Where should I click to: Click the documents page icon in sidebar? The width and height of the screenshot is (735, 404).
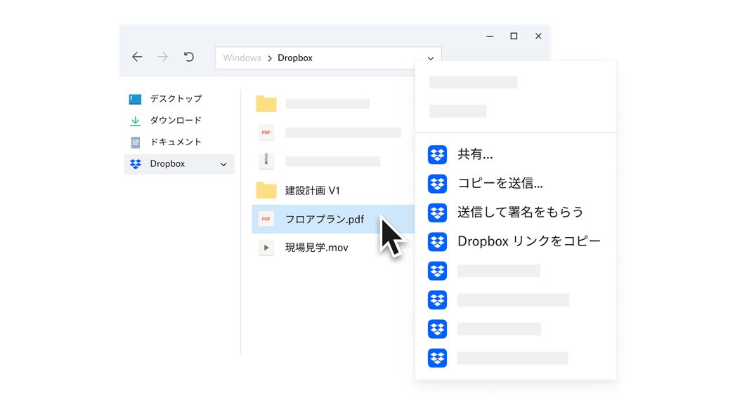[x=136, y=142]
